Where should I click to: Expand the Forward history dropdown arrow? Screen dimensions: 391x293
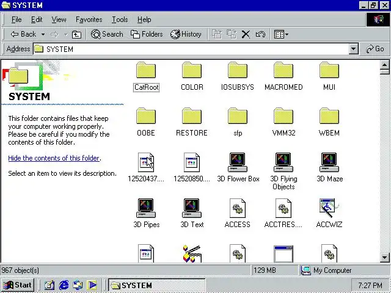coord(65,34)
